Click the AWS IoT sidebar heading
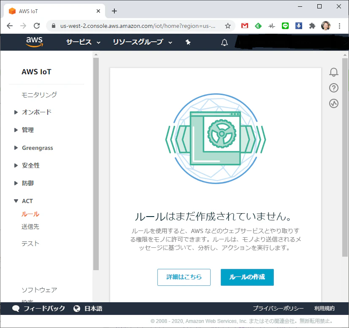The width and height of the screenshot is (349, 328). 36,72
